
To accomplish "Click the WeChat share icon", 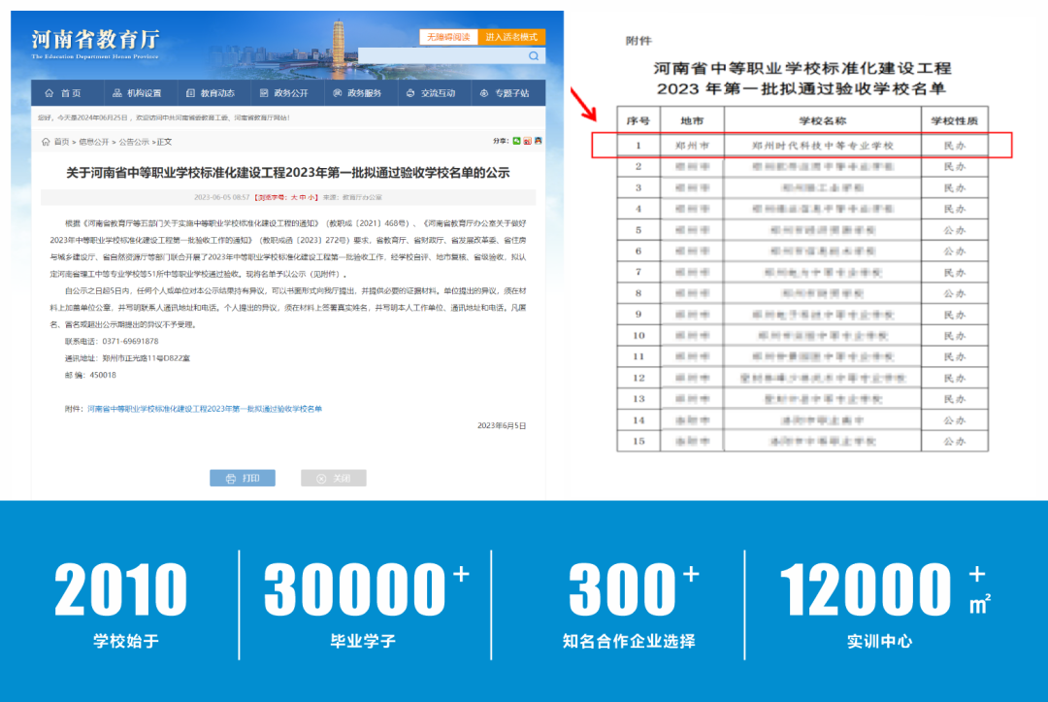I will coord(516,141).
